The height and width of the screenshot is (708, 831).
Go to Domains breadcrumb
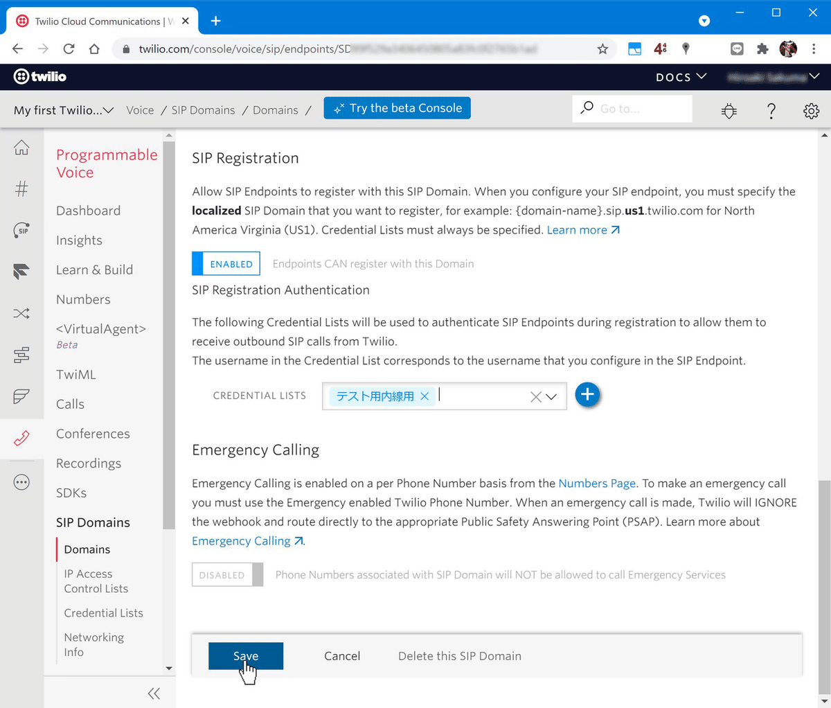(276, 110)
